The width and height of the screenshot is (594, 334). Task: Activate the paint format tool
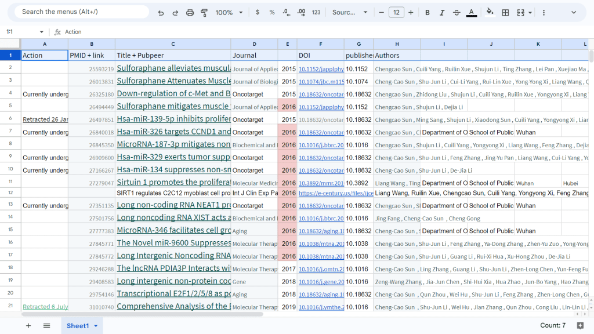204,12
